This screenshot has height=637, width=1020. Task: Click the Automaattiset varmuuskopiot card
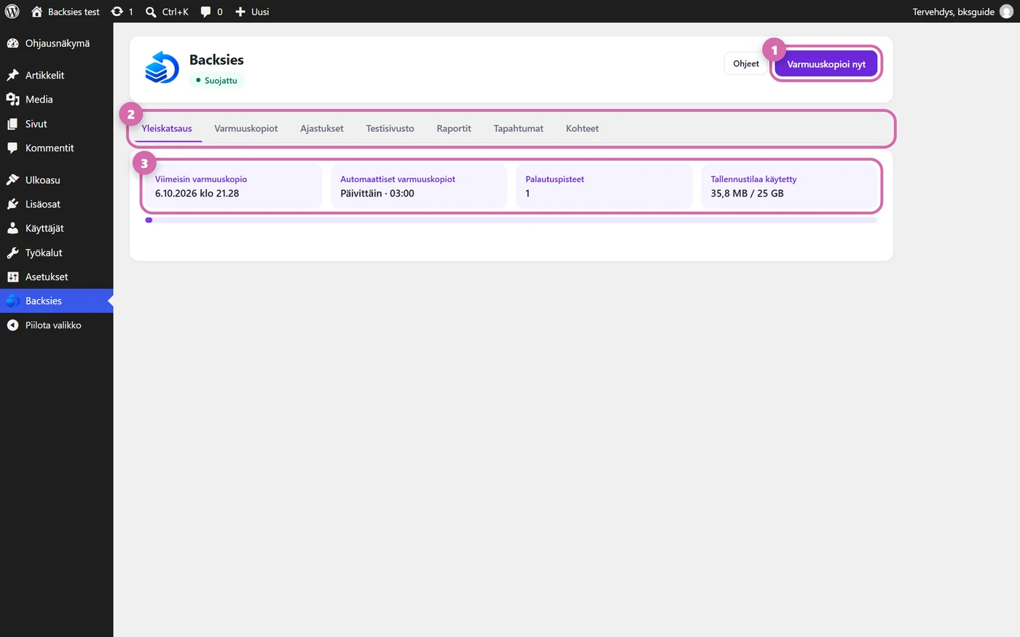click(418, 186)
